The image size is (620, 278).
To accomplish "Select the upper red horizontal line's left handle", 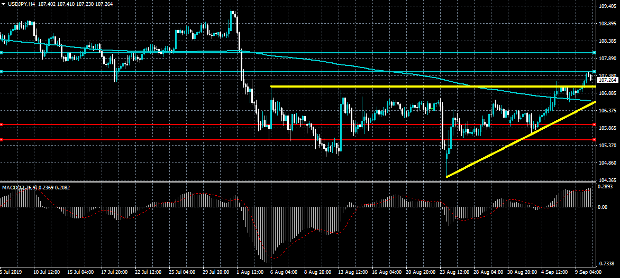I will [1, 124].
